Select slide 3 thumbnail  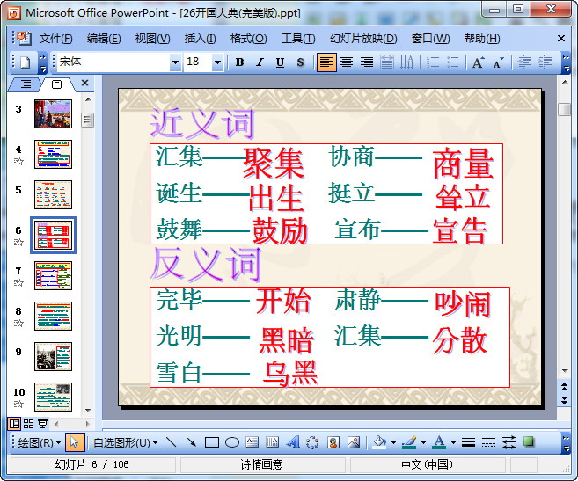(x=53, y=114)
